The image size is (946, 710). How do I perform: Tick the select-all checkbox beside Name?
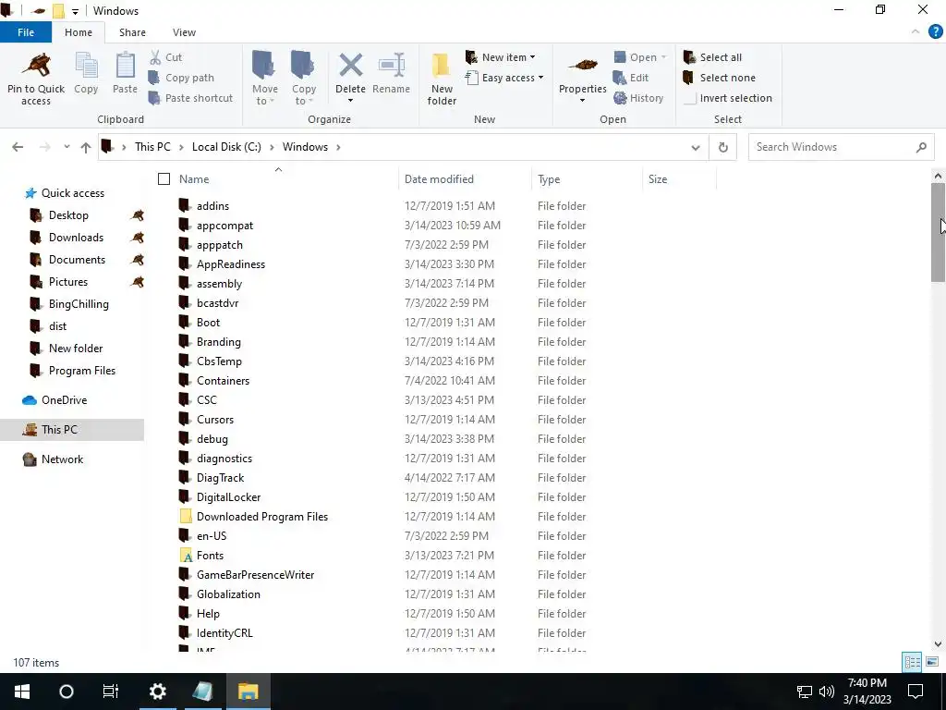click(x=164, y=179)
